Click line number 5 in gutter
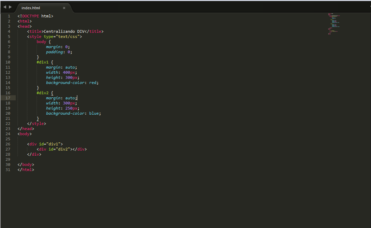The height and width of the screenshot is (228, 371). tap(9, 37)
